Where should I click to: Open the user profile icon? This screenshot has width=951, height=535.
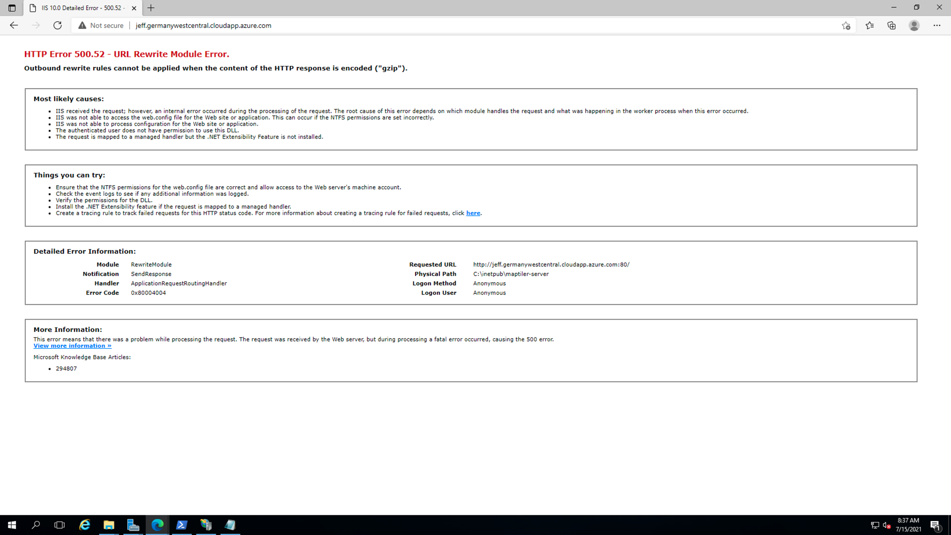click(x=914, y=25)
